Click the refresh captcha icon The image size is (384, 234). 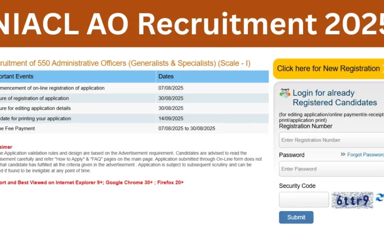coord(380,198)
